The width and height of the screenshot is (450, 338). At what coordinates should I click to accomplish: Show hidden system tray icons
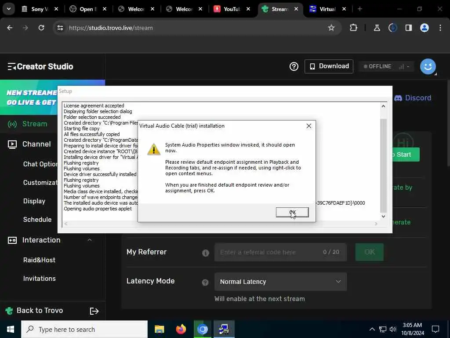point(372,329)
